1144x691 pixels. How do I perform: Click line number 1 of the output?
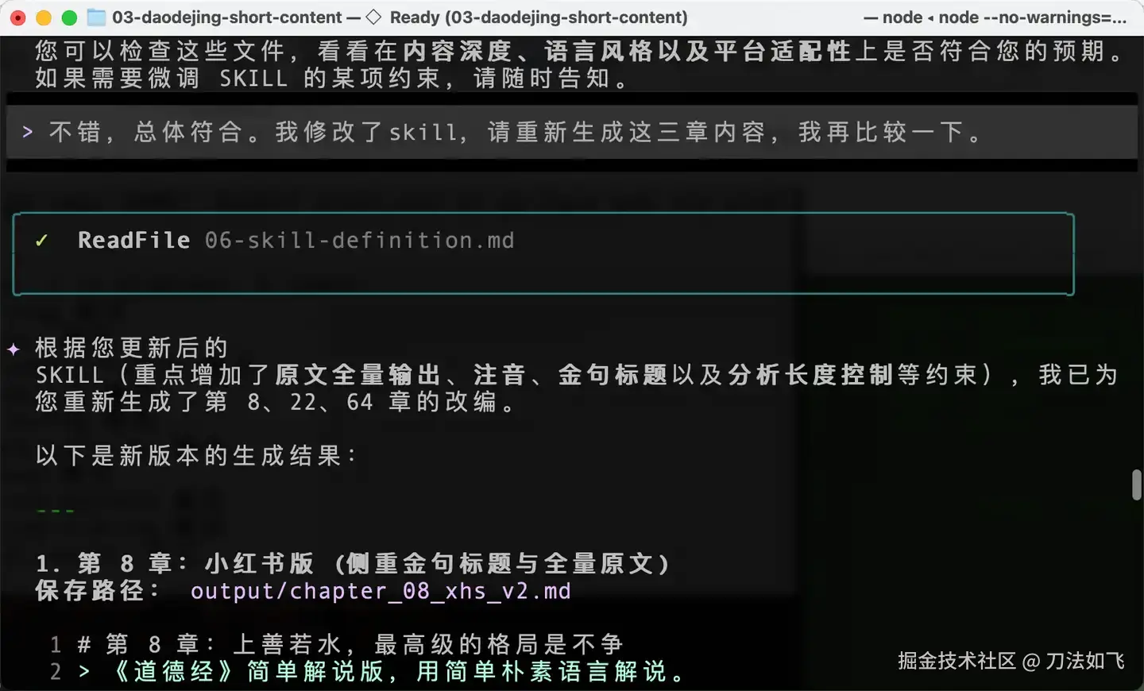(x=56, y=644)
